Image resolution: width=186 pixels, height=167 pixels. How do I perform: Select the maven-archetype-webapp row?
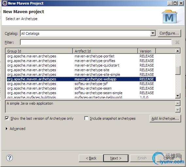(x=81, y=79)
